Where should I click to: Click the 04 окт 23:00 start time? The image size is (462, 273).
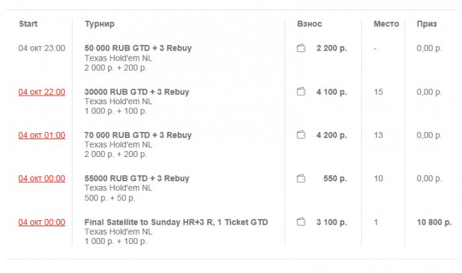(42, 48)
